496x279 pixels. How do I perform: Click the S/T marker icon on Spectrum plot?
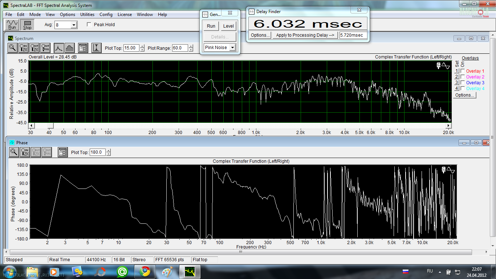point(439,65)
